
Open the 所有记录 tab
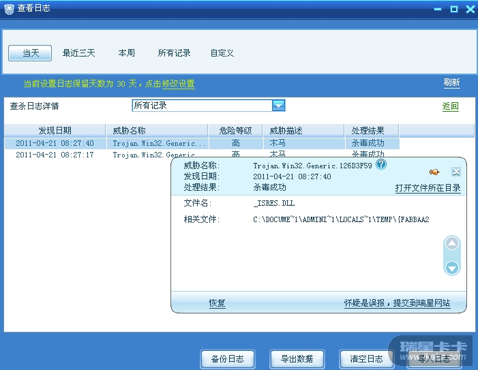[x=174, y=53]
